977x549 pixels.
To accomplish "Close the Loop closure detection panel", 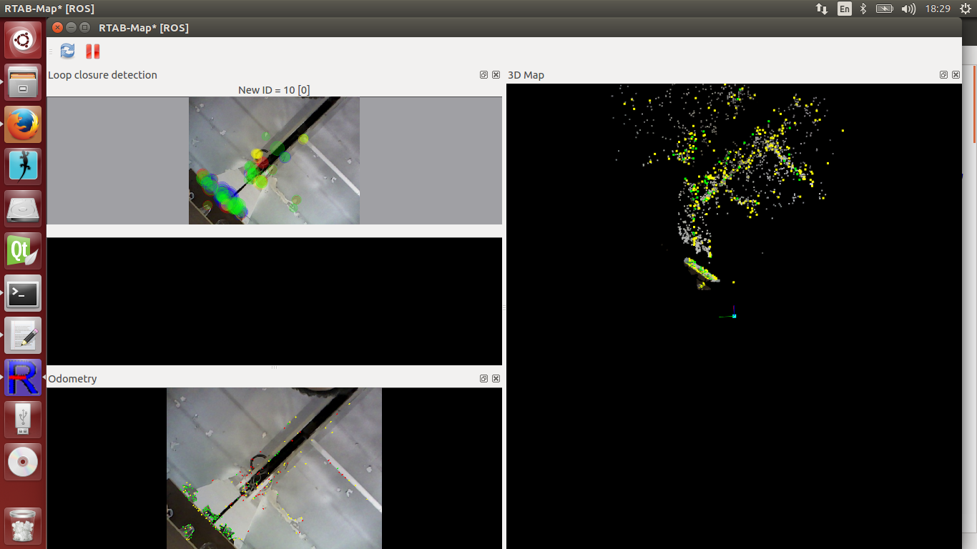I will tap(496, 74).
